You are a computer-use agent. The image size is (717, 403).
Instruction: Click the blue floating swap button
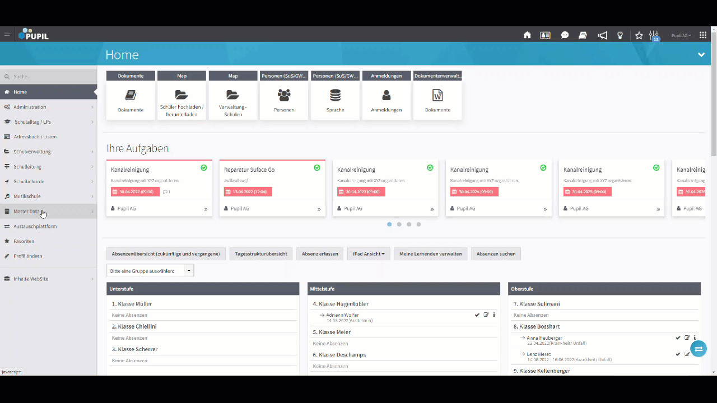point(699,349)
